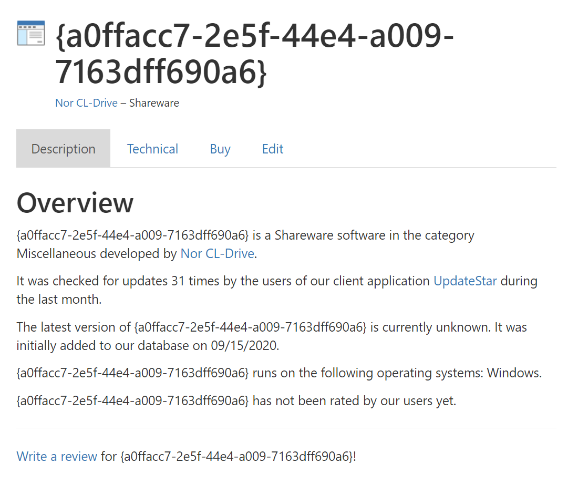Click the 09/15/2020 database date text
Screen dimensions: 578x494
[244, 345]
